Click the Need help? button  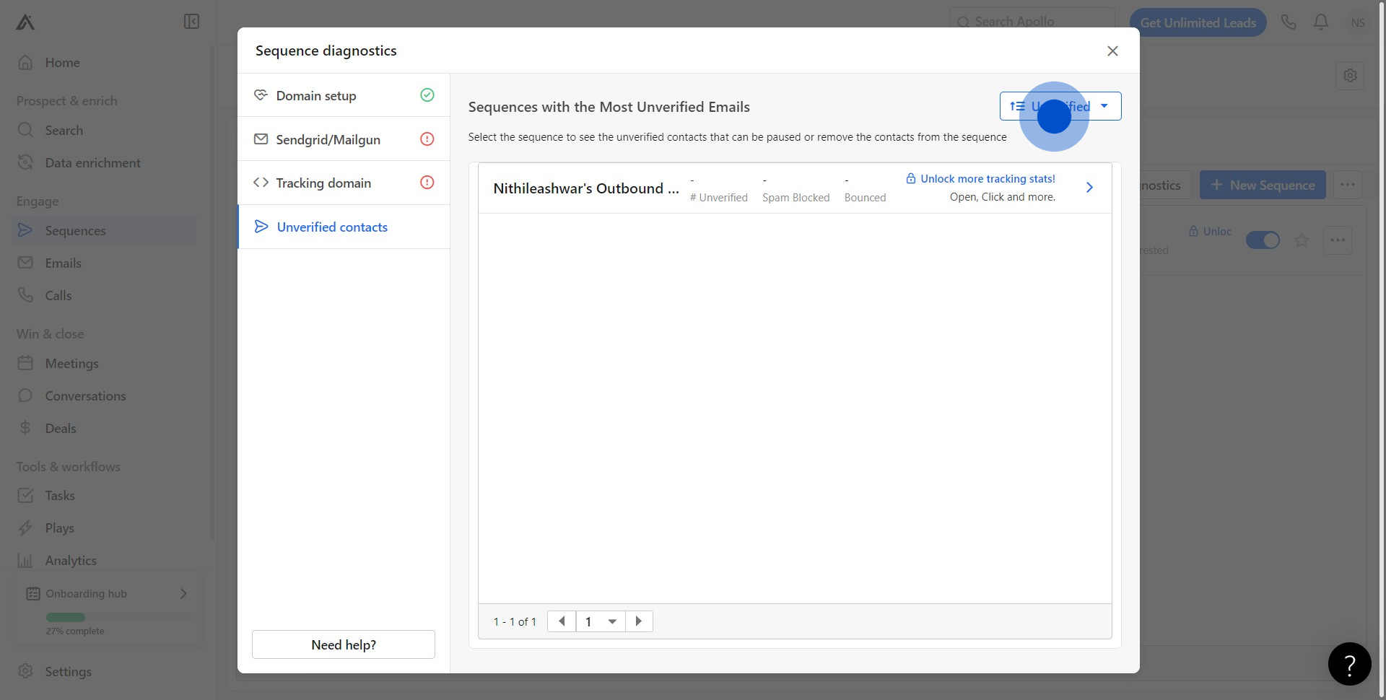click(x=344, y=644)
